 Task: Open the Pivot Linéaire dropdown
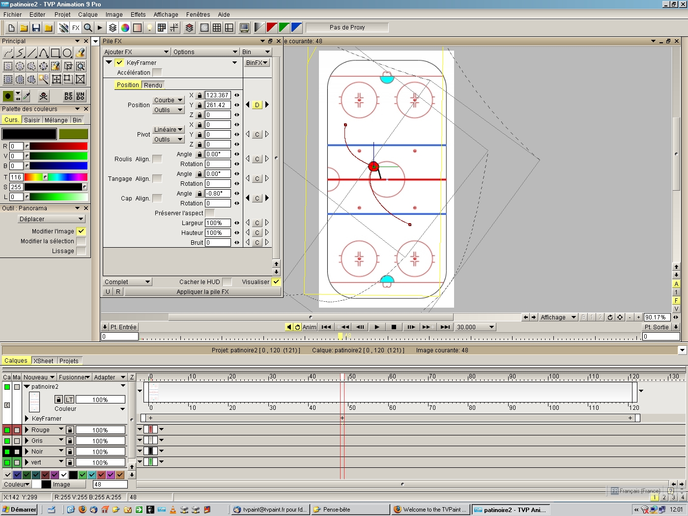pyautogui.click(x=168, y=129)
